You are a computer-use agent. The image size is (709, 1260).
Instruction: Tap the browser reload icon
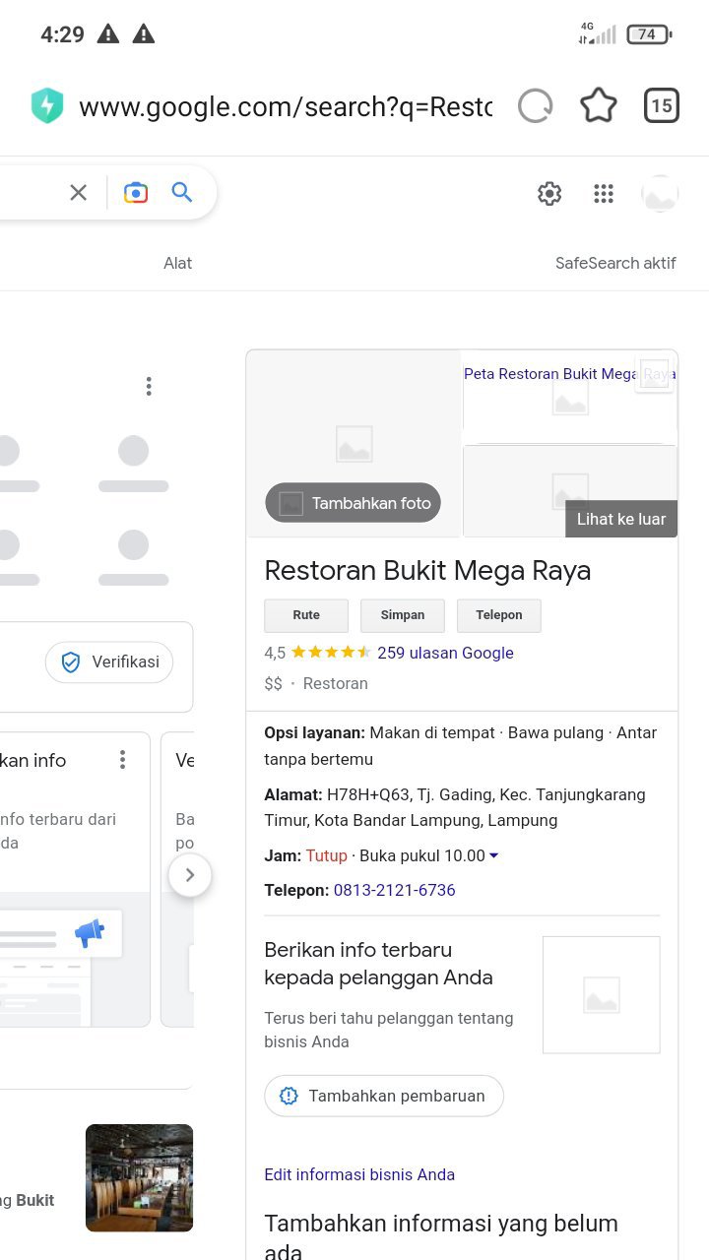[x=535, y=106]
